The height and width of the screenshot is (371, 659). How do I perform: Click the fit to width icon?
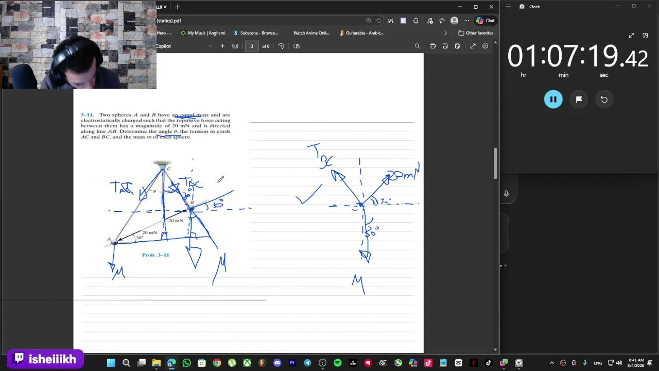[x=235, y=46]
